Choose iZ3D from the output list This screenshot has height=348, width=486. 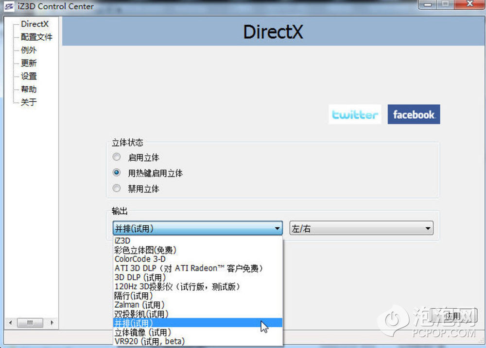click(x=198, y=240)
